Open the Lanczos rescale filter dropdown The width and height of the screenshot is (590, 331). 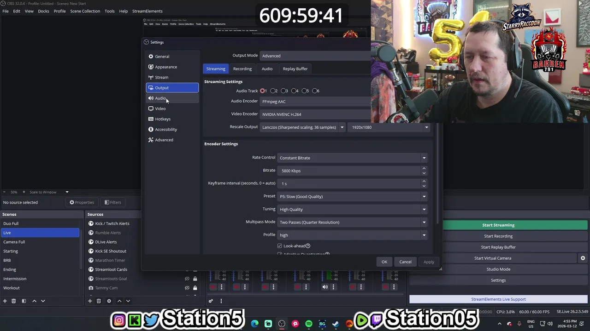pyautogui.click(x=303, y=127)
